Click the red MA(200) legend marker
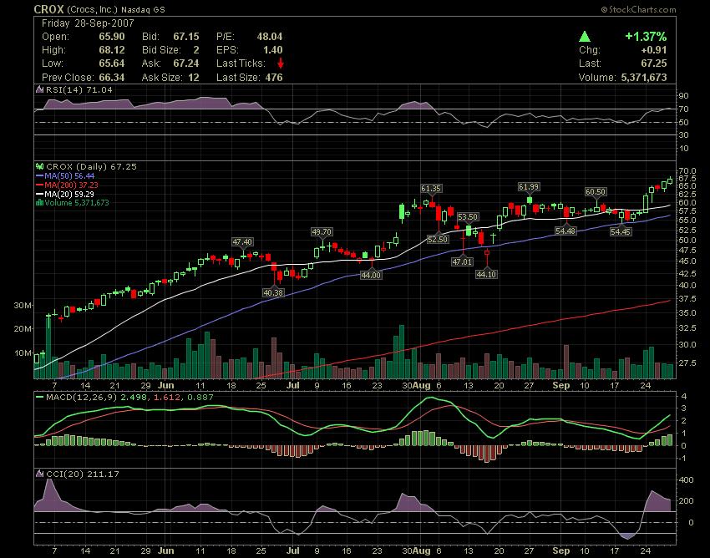710x558 pixels. [x=40, y=185]
